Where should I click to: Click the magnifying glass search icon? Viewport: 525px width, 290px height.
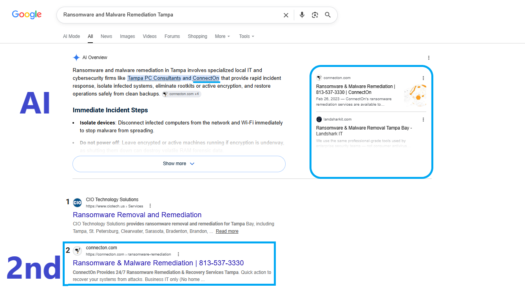(x=328, y=15)
